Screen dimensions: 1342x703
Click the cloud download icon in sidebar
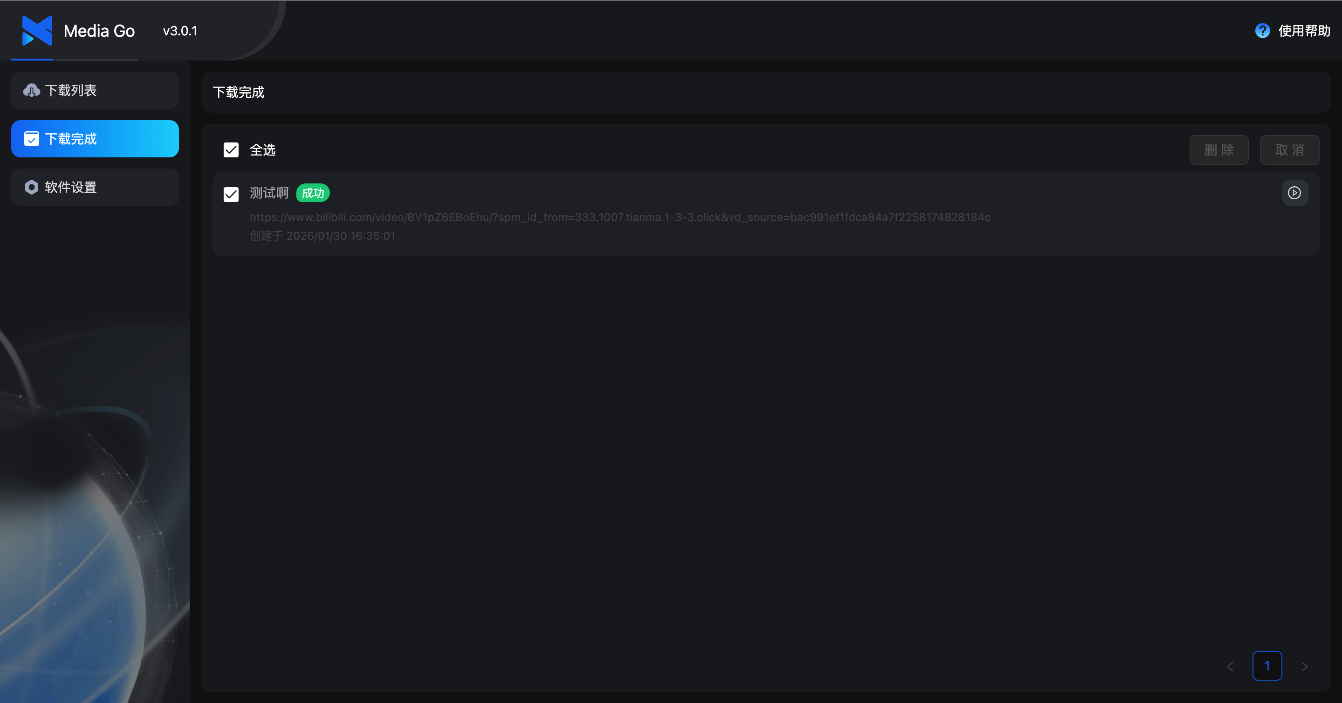(31, 90)
